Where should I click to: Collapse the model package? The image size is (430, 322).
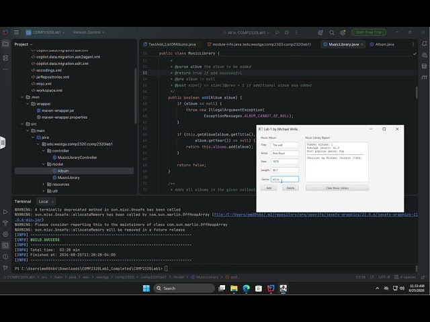tap(44, 164)
